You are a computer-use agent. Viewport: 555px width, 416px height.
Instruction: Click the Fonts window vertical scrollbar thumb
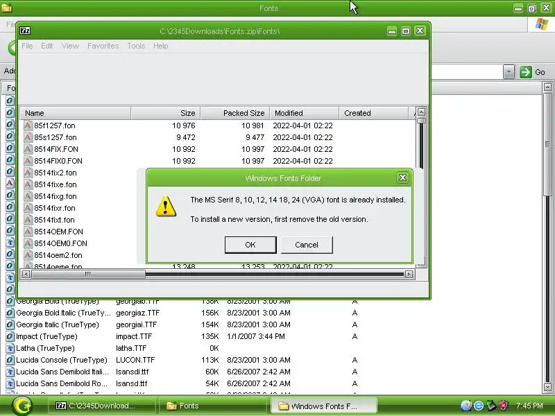click(547, 144)
